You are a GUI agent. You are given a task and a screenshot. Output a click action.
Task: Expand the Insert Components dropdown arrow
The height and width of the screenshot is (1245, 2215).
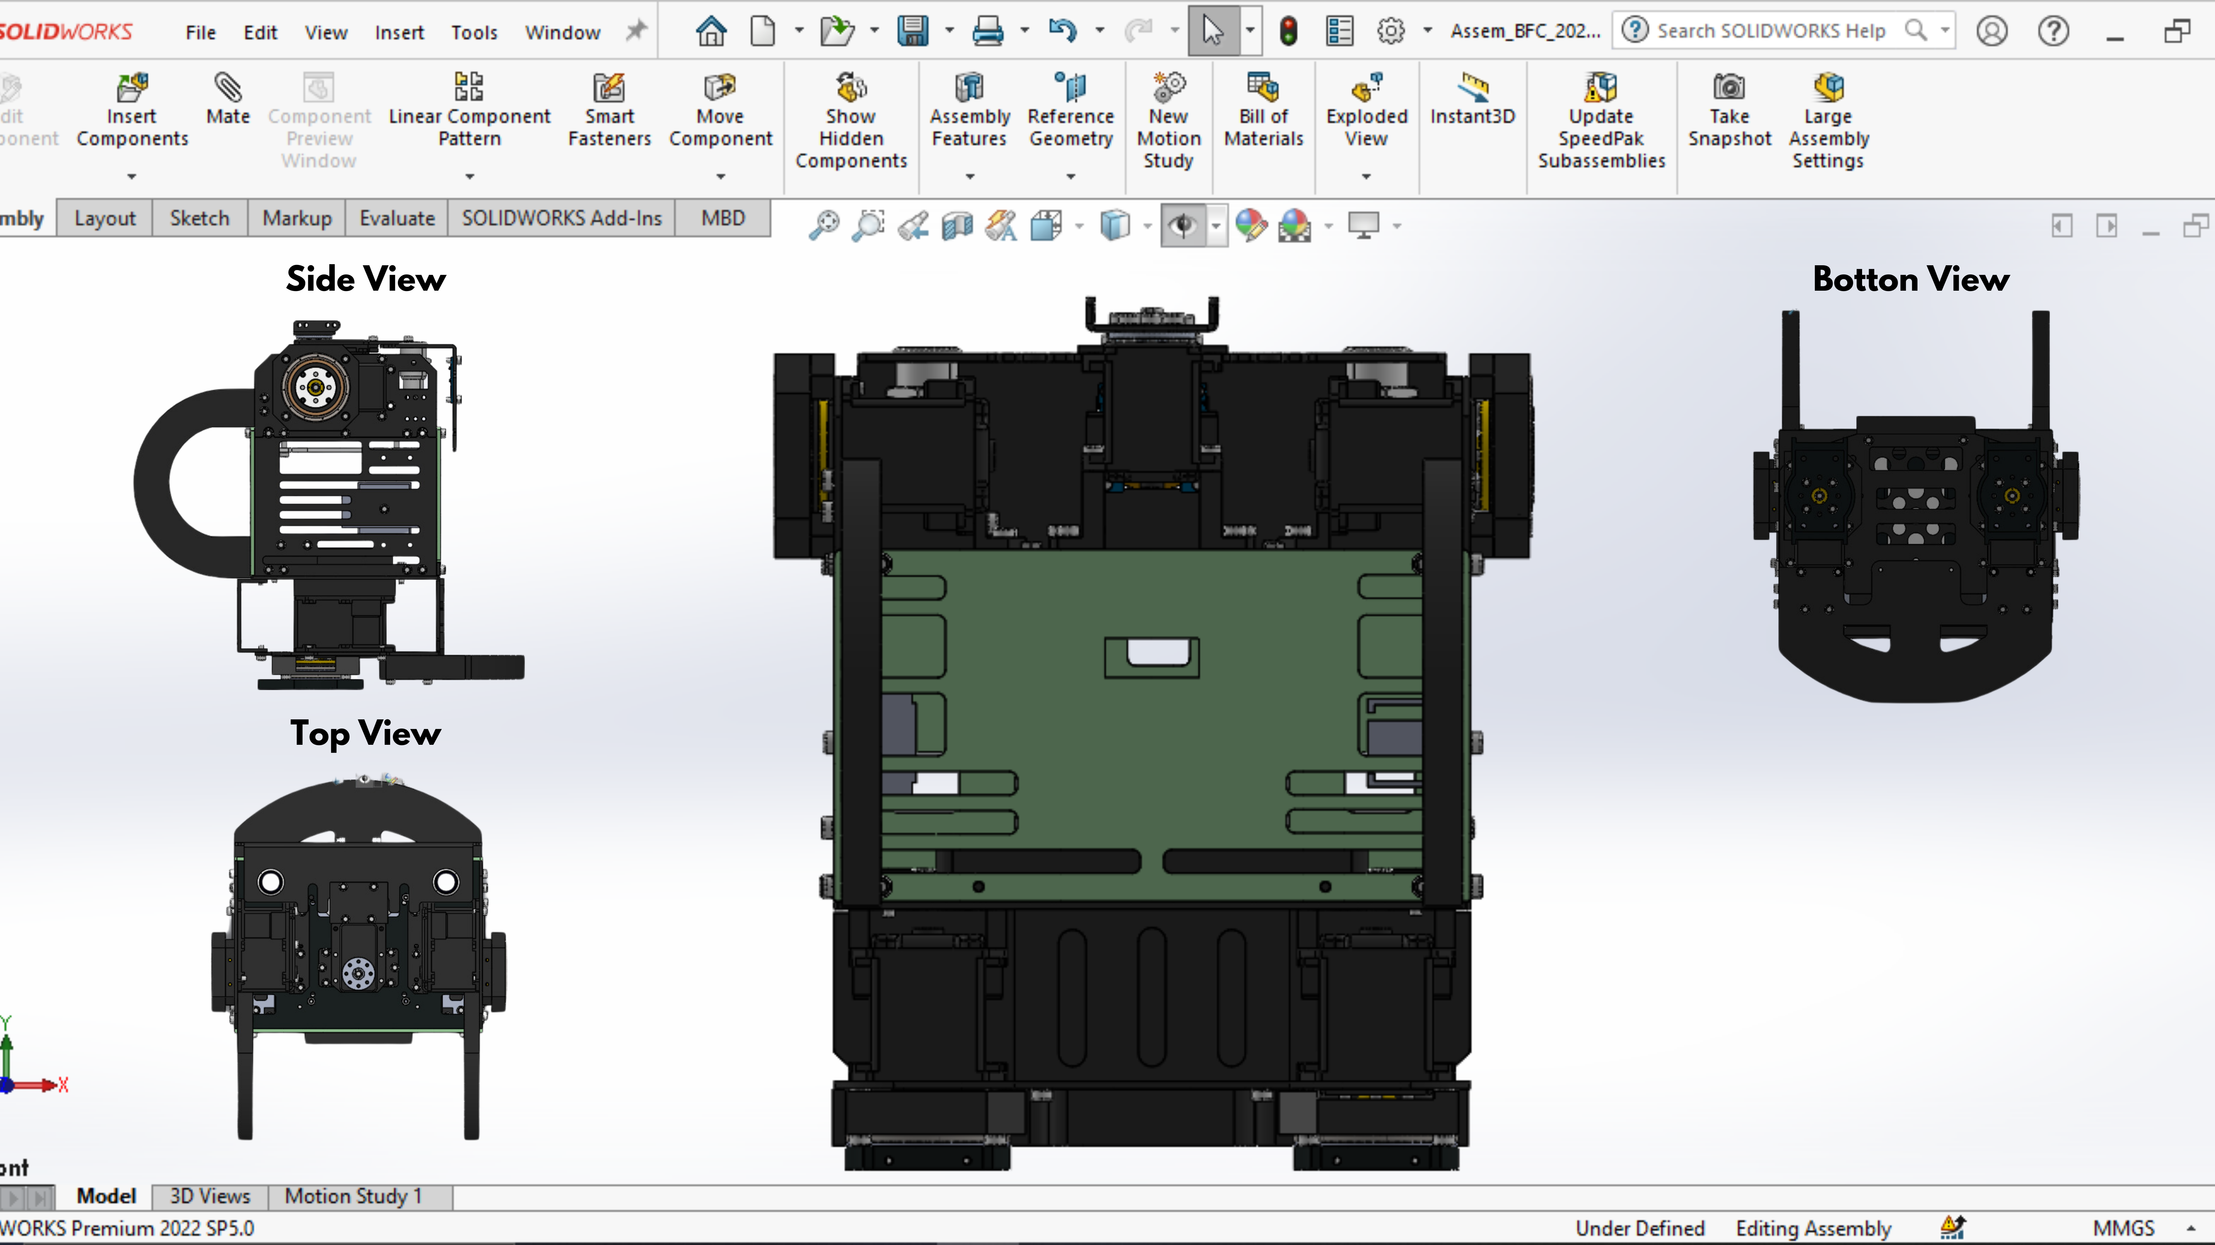(x=131, y=176)
